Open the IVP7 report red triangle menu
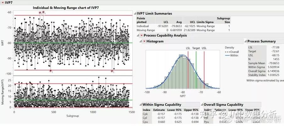Screen dimensions: 284x126 pos(3,2)
